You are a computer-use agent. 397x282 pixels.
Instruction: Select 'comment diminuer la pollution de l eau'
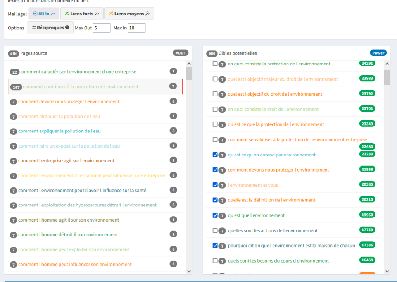[x=59, y=116]
